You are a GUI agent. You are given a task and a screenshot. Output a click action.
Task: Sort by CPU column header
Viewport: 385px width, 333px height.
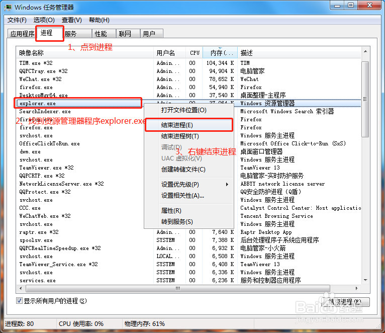coord(194,53)
